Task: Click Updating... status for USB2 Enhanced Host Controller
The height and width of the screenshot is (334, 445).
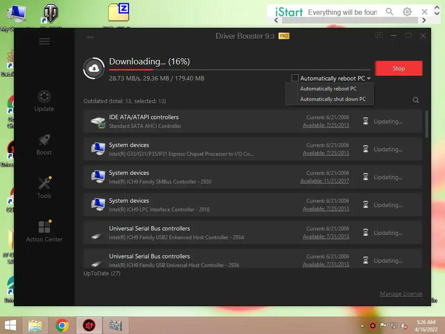Action: coord(388,233)
